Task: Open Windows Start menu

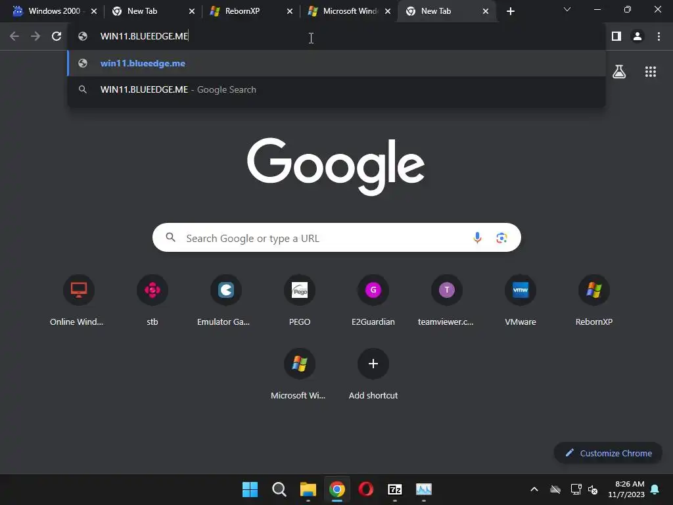Action: pos(250,489)
